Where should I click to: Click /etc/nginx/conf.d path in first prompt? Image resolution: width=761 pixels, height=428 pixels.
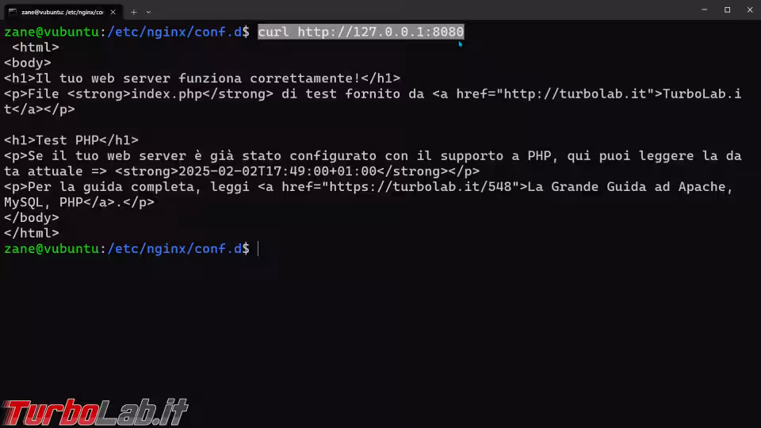pos(174,32)
